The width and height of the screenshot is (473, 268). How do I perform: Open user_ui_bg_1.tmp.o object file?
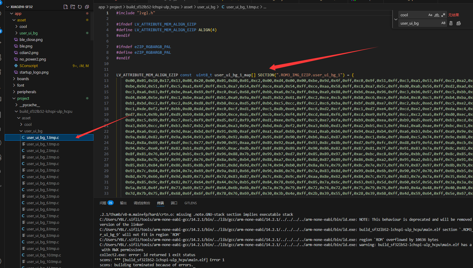[x=43, y=144]
